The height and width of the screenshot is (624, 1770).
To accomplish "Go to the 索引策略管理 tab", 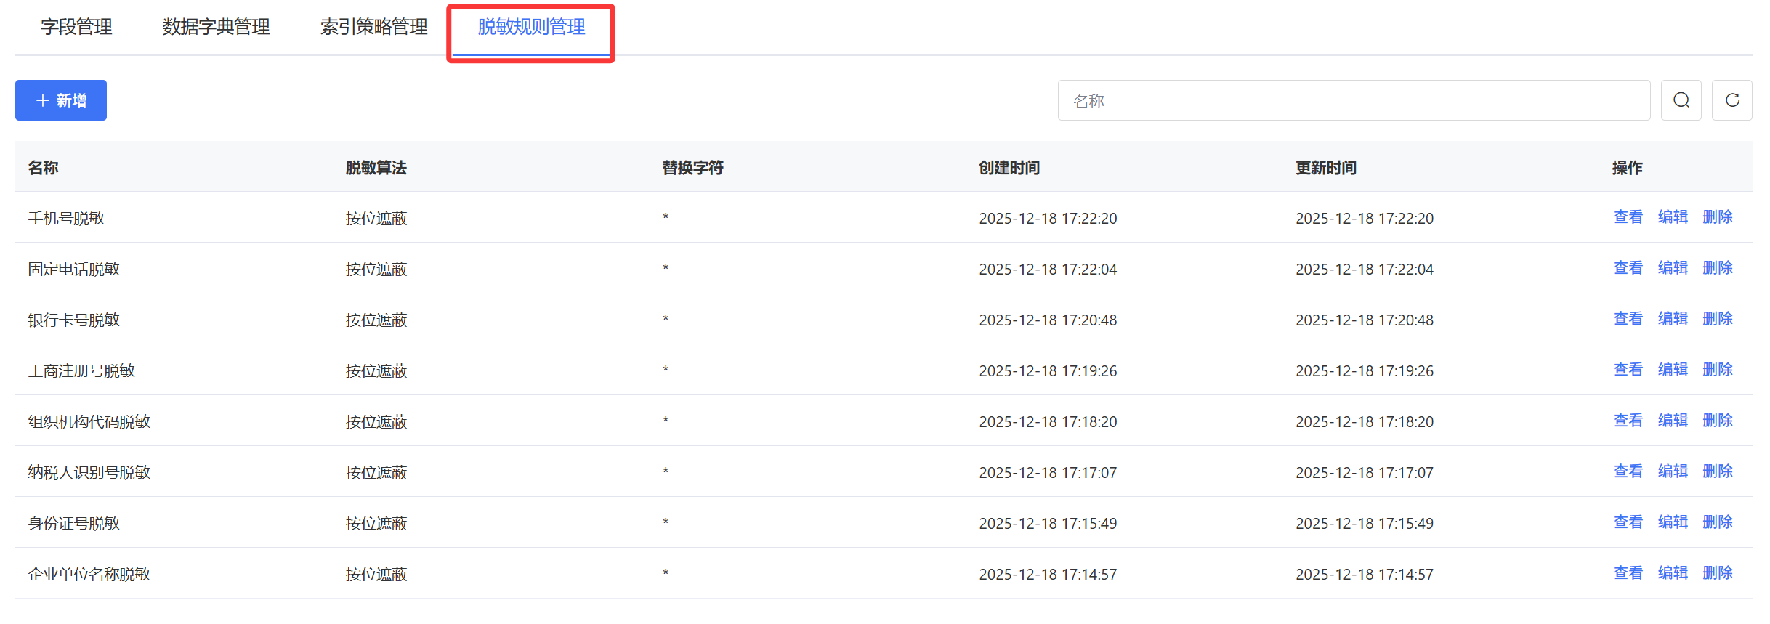I will pos(373,27).
